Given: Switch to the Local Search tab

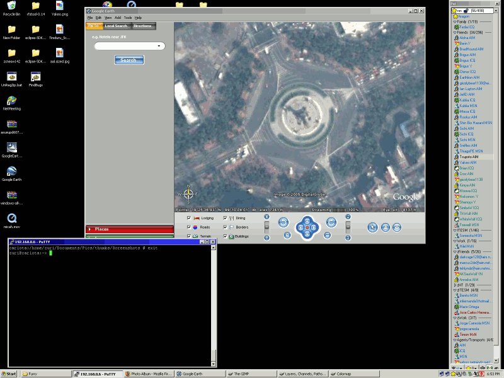Looking at the screenshot, I should (116, 26).
